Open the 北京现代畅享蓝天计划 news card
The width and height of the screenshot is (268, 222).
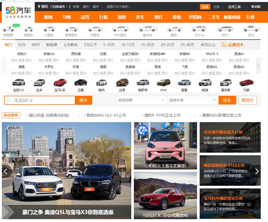point(230,137)
